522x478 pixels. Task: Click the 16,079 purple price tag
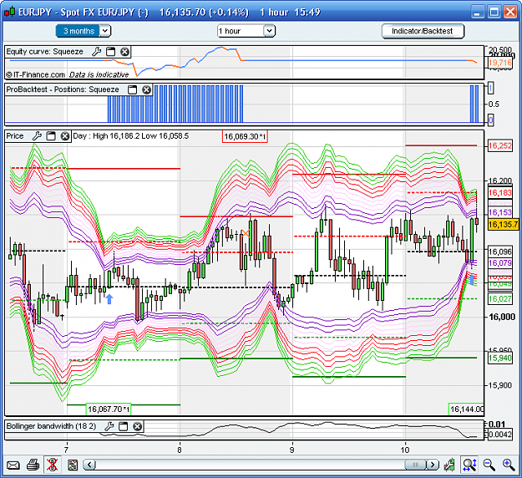(499, 263)
